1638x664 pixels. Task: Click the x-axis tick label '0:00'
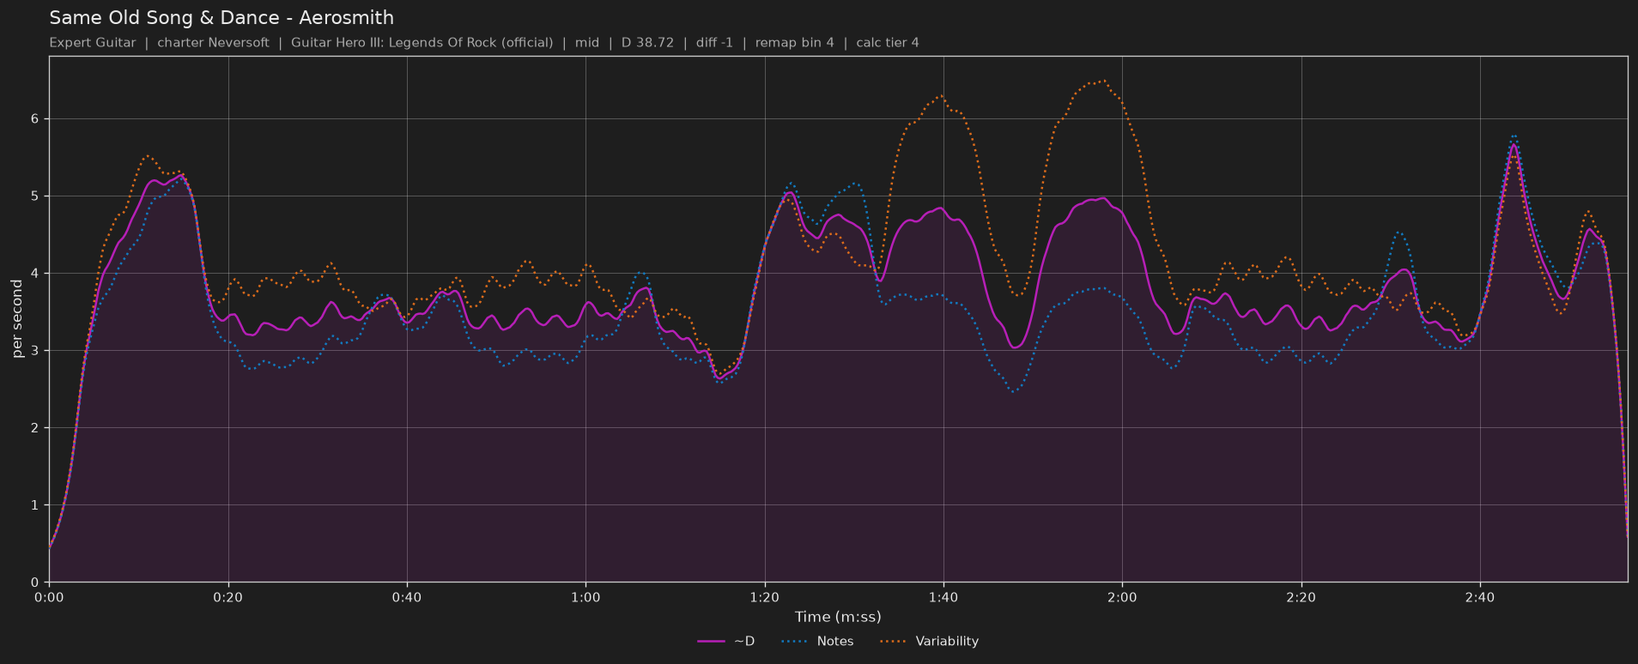pos(49,597)
